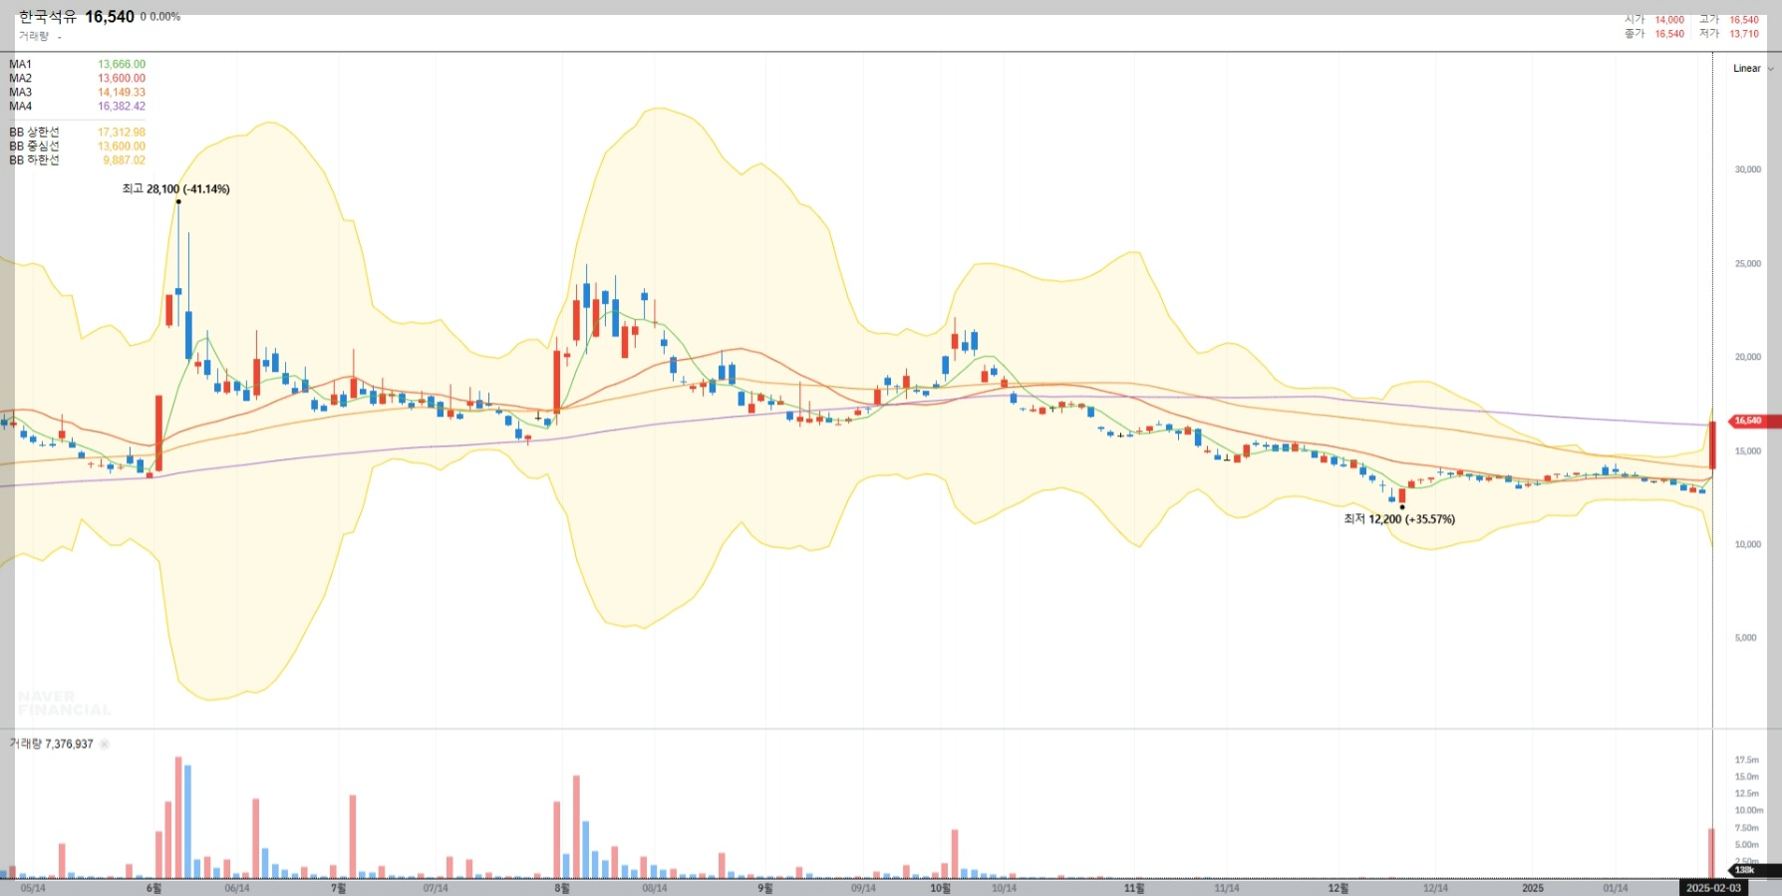Click the 10월 label on time axis
The image size is (1782, 896).
(x=940, y=888)
